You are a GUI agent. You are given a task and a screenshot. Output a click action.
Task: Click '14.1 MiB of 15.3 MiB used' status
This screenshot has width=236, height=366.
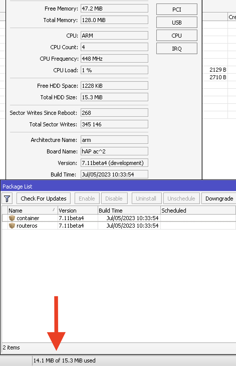pos(64,360)
